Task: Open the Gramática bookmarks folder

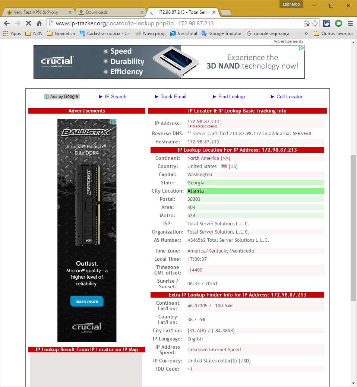Action: [x=61, y=33]
